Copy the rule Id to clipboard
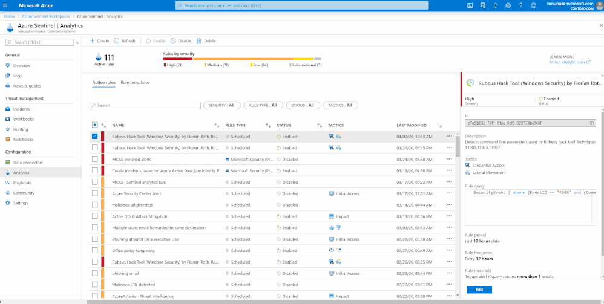604x304 pixels. pyautogui.click(x=592, y=123)
